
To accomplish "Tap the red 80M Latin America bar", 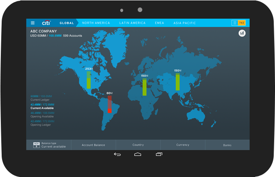I will 109,104.
